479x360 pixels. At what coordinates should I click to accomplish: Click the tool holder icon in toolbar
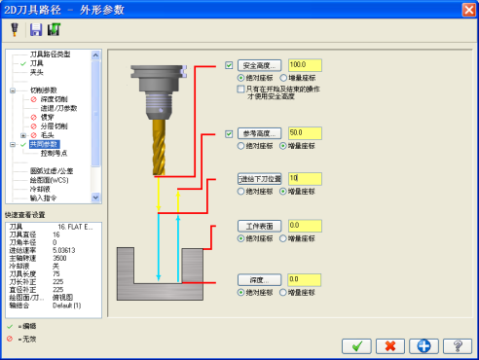click(15, 29)
